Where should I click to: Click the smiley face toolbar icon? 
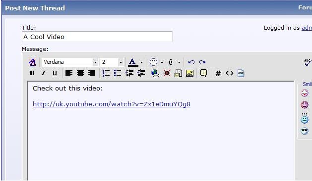pos(153,62)
